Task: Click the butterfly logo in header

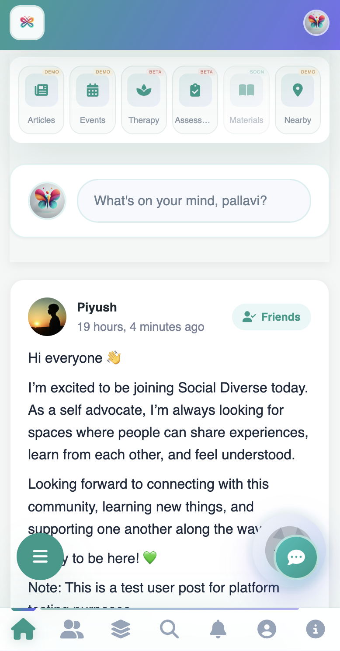Action: [x=27, y=23]
